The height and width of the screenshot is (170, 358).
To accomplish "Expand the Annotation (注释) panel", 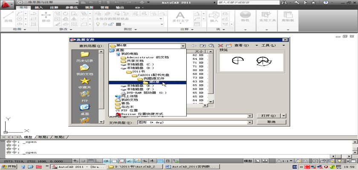I will [188, 29].
